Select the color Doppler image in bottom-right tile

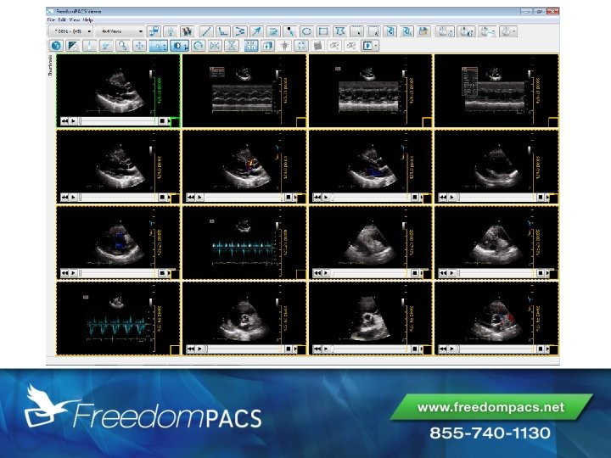pos(496,320)
